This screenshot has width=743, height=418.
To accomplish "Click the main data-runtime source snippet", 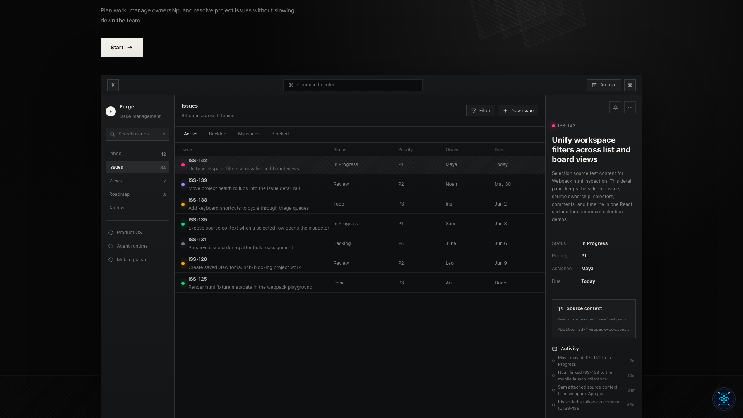I will 593,319.
